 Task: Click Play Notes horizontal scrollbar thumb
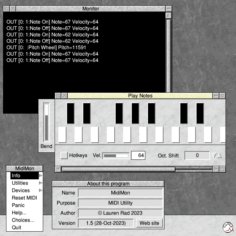pos(118,169)
